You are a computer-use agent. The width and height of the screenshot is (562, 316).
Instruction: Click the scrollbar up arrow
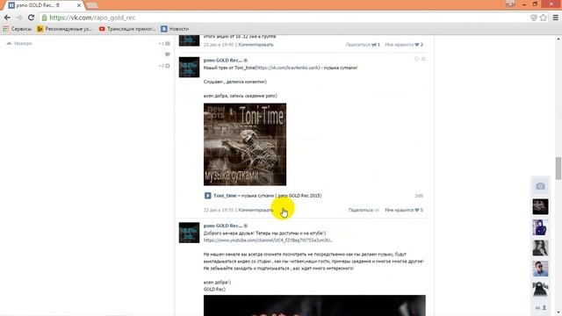pos(558,39)
